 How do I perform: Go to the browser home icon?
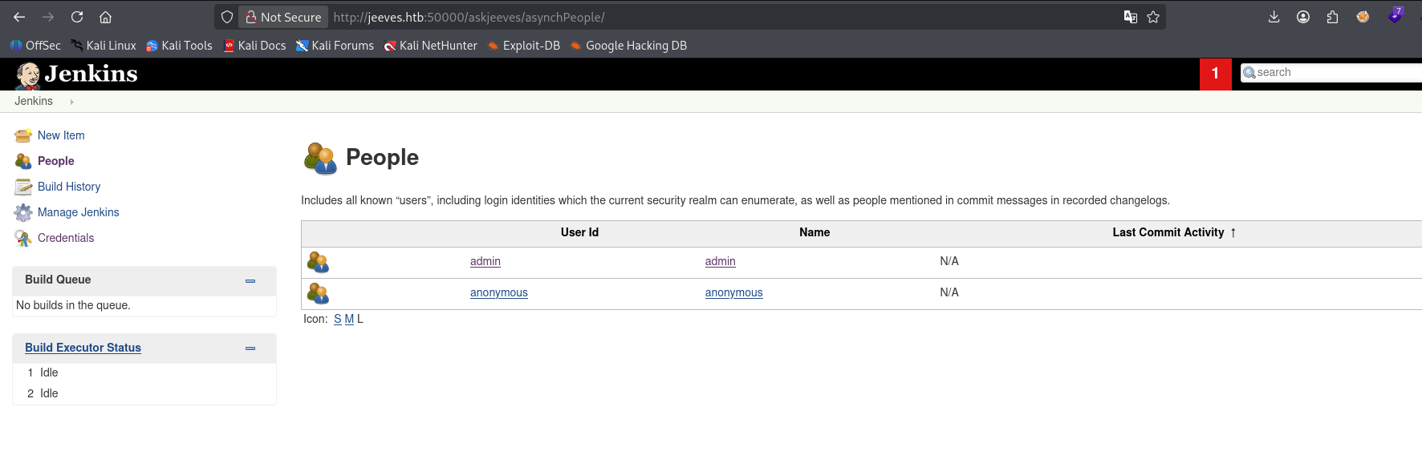pyautogui.click(x=105, y=17)
